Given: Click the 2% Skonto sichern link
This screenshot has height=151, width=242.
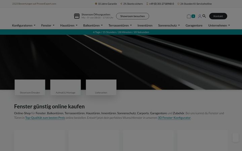Looking at the screenshot, I should pyautogui.click(x=133, y=4).
